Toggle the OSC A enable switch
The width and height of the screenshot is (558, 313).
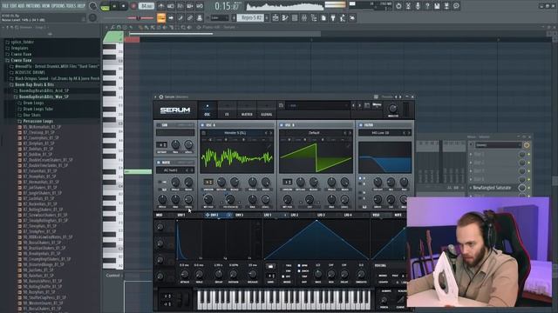[x=202, y=125]
